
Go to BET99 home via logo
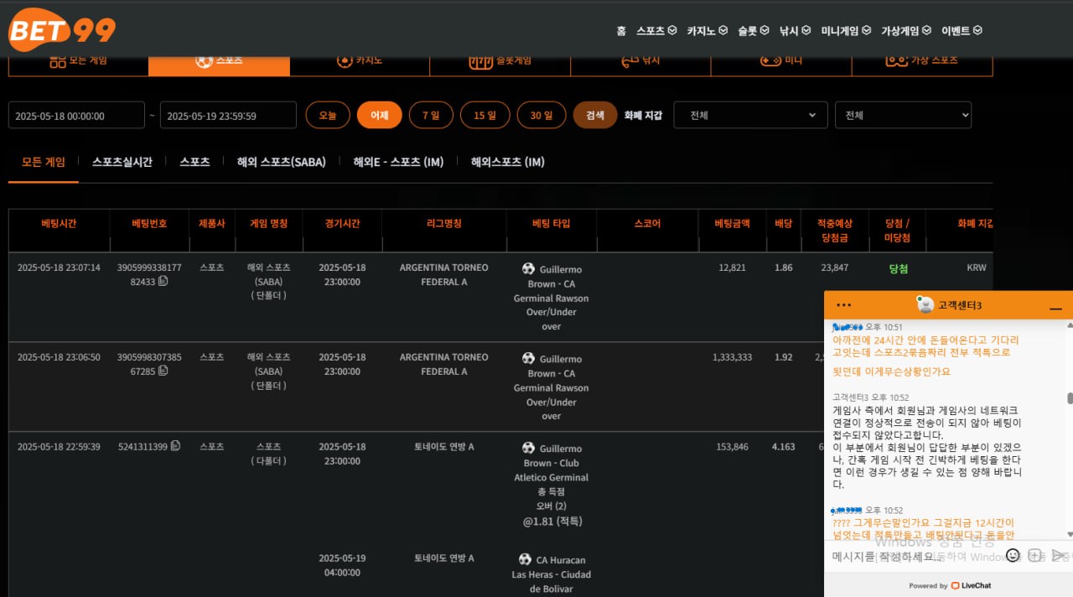[62, 30]
